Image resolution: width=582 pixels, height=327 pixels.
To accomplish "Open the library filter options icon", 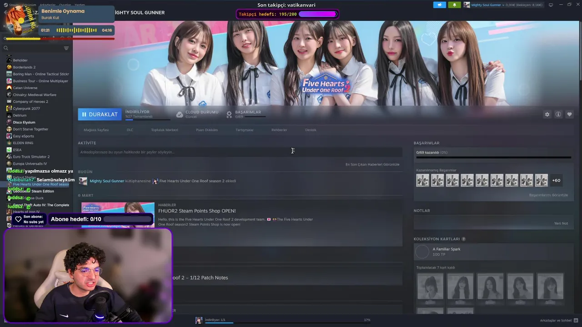I will coord(66,48).
